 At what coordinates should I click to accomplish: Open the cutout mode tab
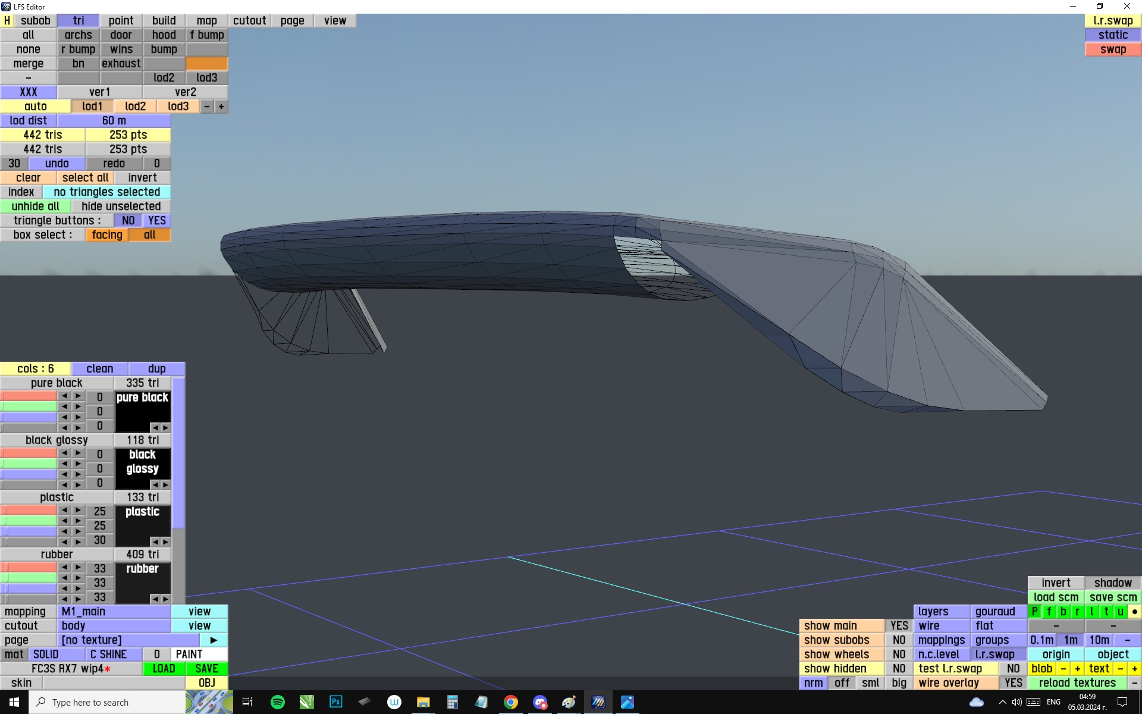(249, 21)
